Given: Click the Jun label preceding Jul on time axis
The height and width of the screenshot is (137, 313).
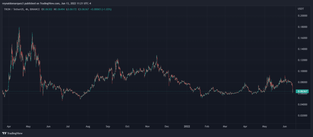Looking at the screenshot, I should point(48,126).
